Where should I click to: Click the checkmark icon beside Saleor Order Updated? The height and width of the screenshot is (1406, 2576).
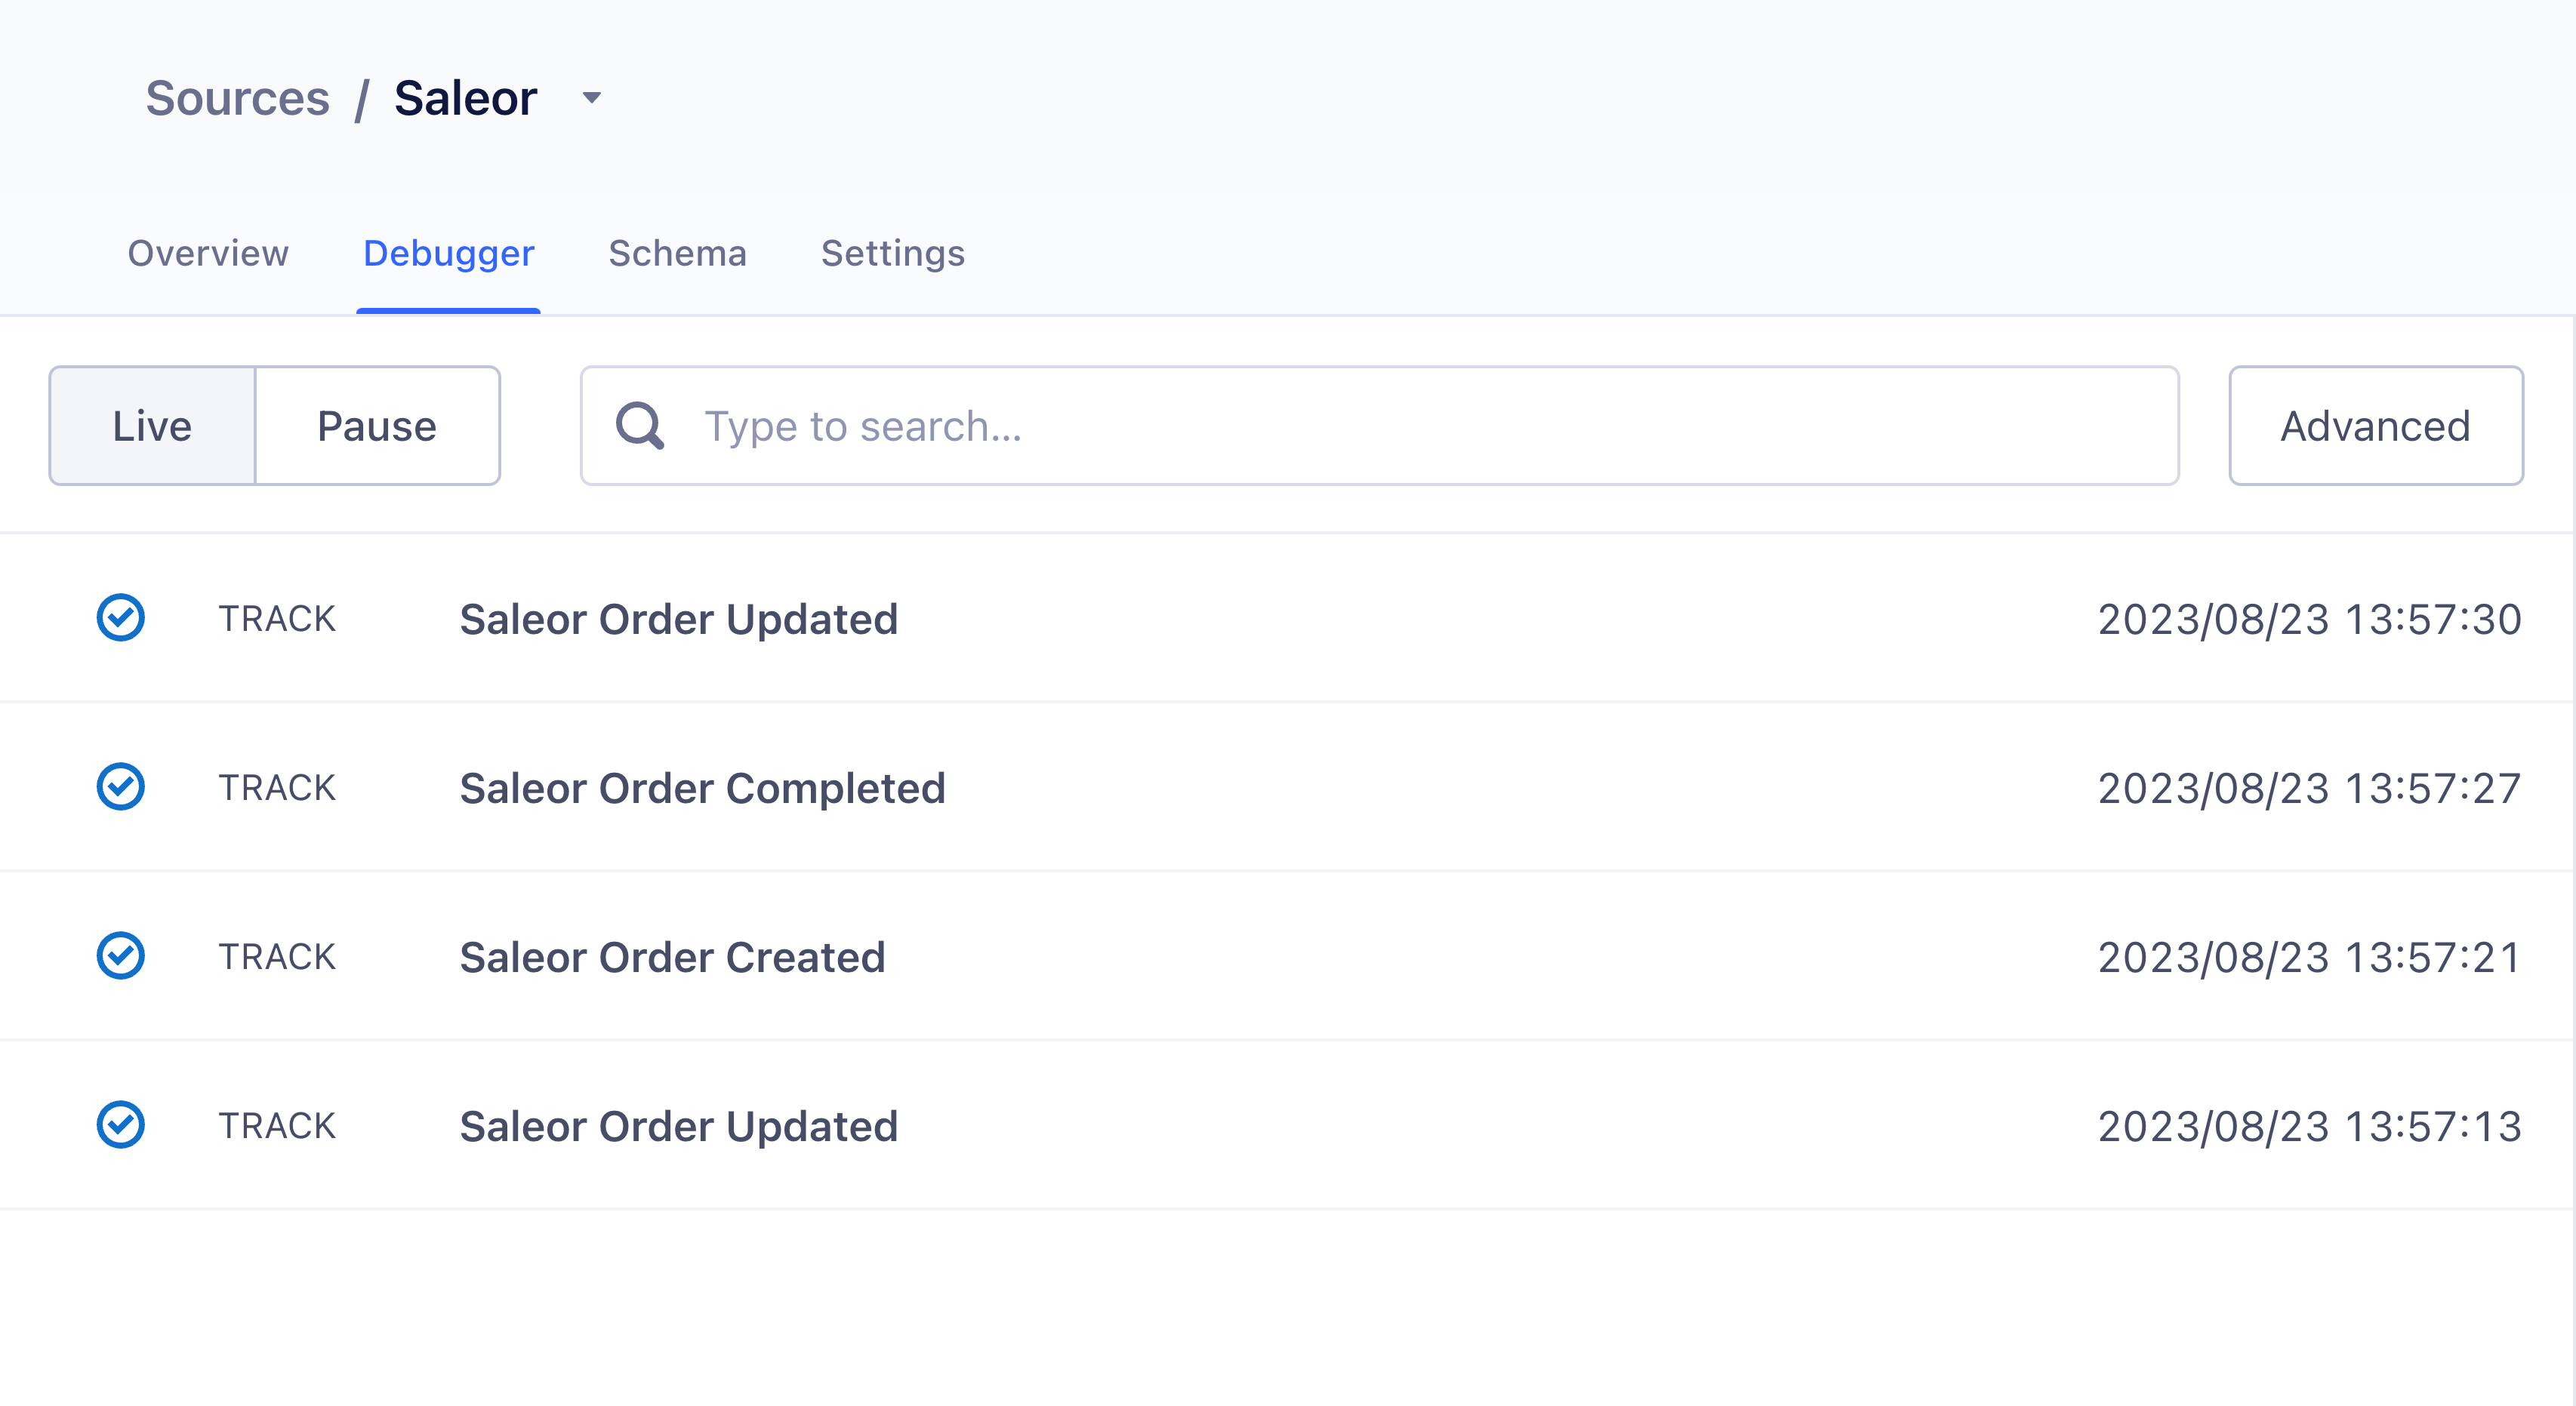pyautogui.click(x=120, y=617)
